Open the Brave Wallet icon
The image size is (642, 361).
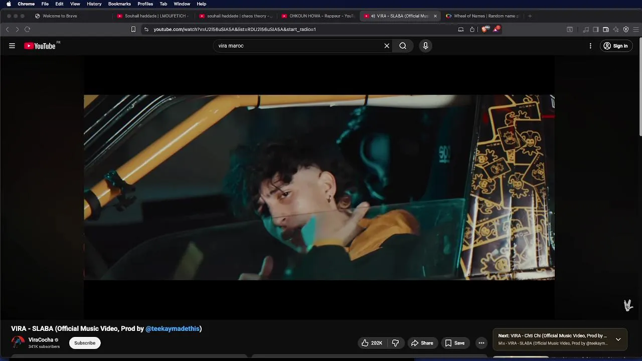[x=606, y=30]
